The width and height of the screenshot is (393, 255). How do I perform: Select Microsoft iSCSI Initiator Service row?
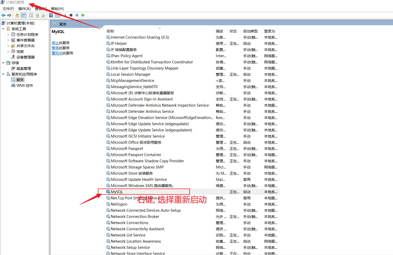tap(193, 136)
